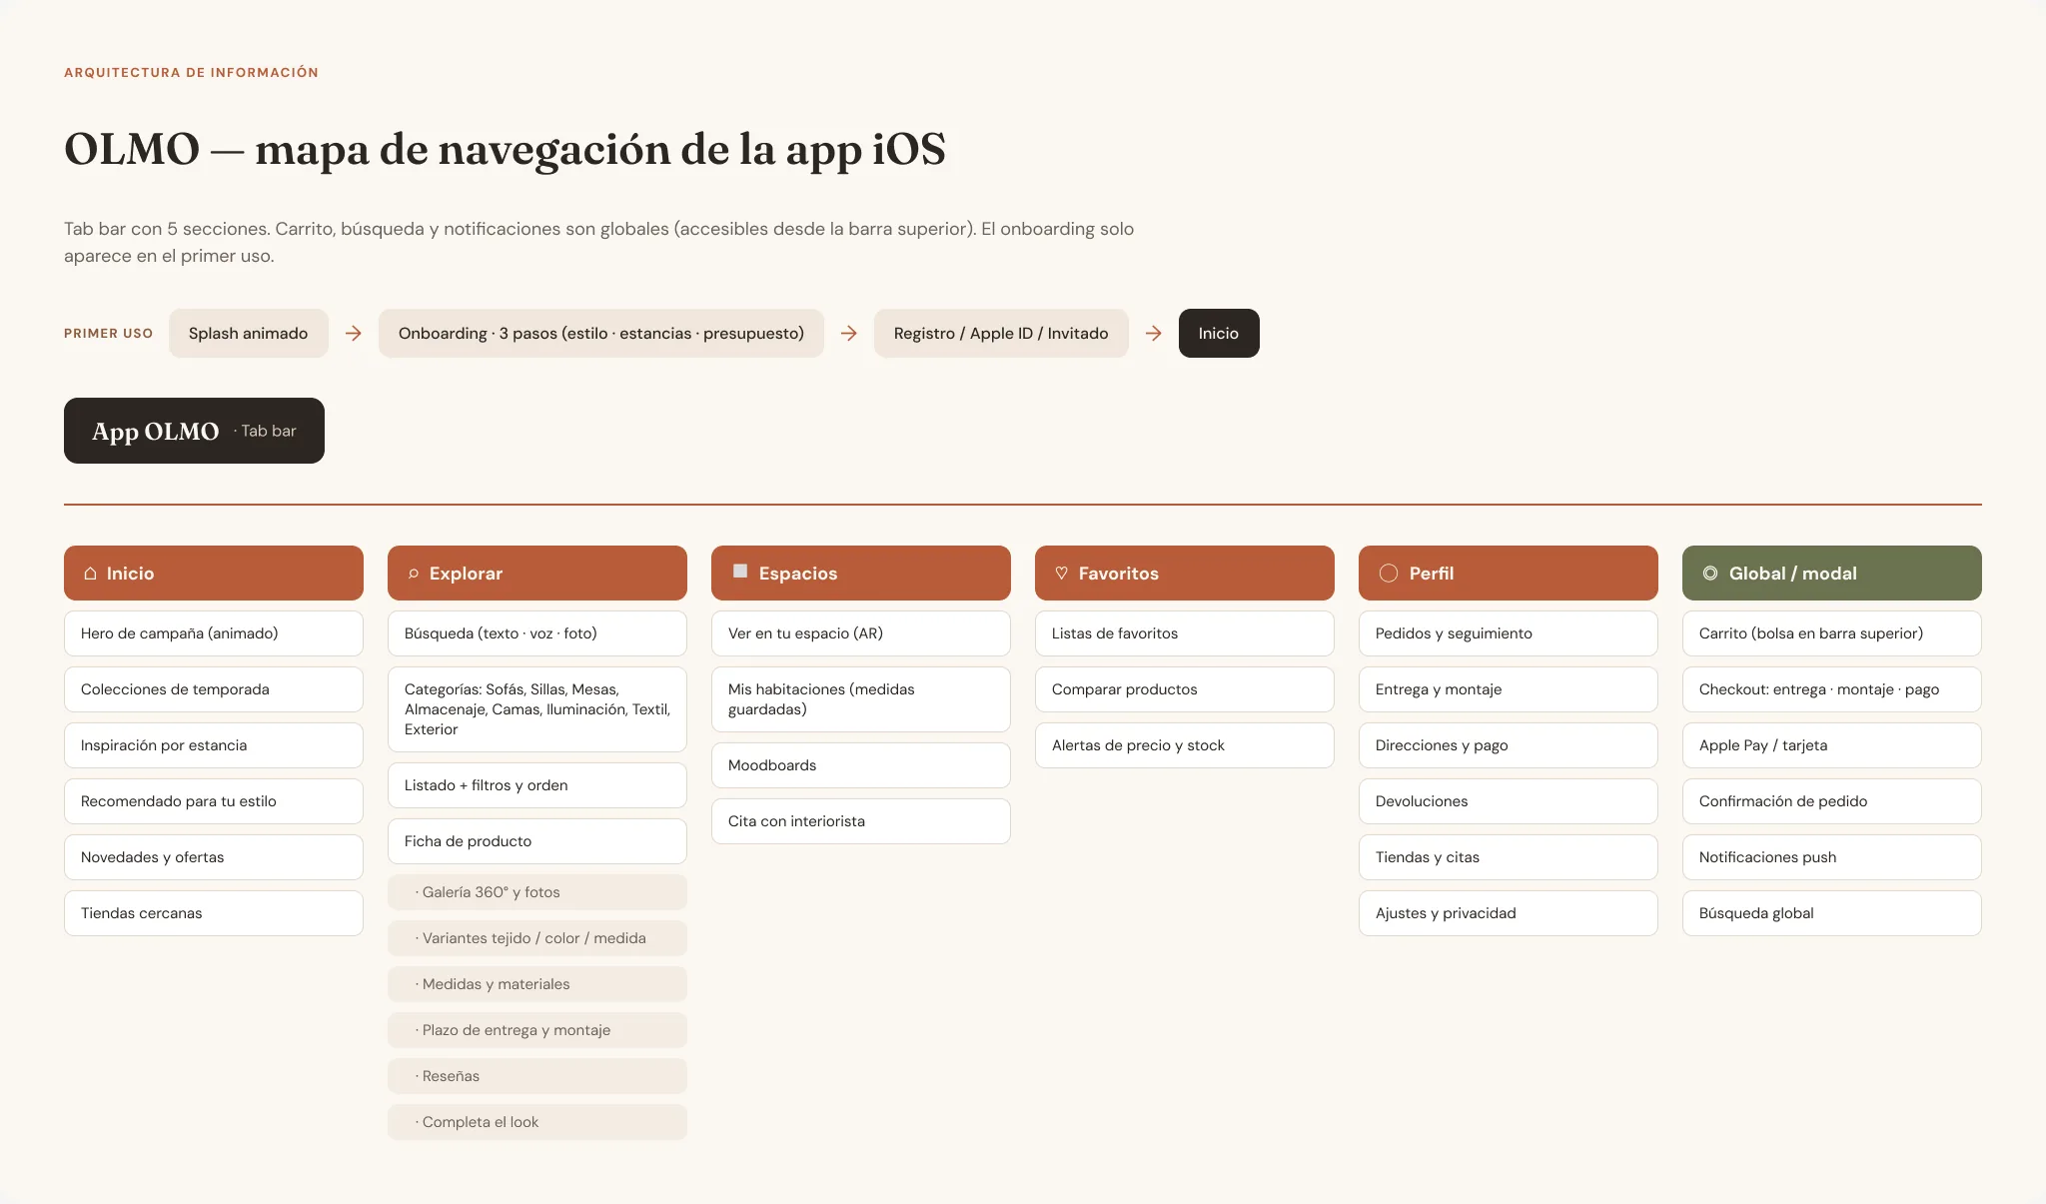This screenshot has height=1204, width=2046.
Task: Select Hero de campaña (animado)
Action: pos(214,633)
